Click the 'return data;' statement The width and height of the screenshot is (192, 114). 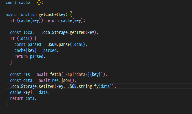23,98
